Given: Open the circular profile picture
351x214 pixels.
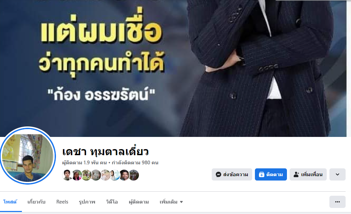Looking at the screenshot, I should (28, 156).
